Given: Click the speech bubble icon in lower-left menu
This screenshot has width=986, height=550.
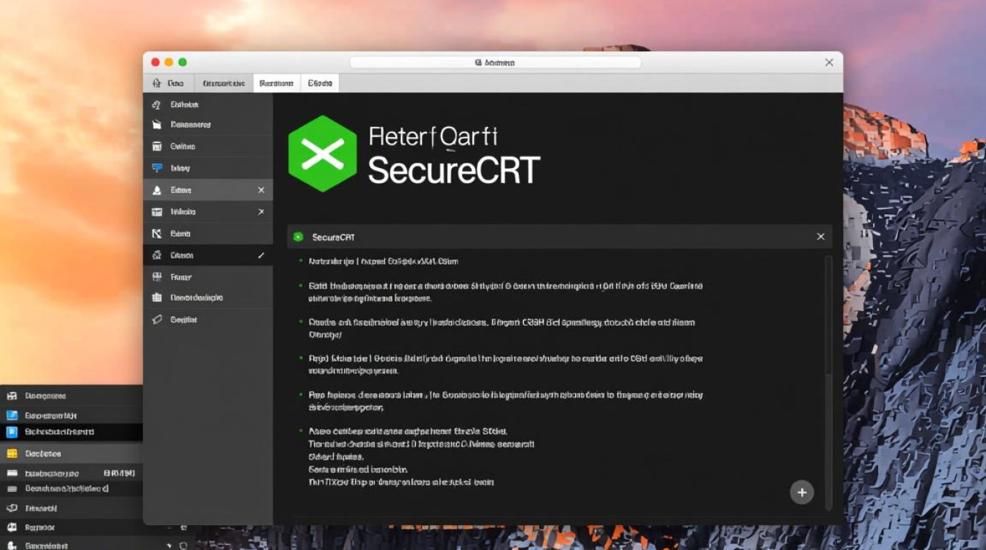Looking at the screenshot, I should [x=11, y=507].
